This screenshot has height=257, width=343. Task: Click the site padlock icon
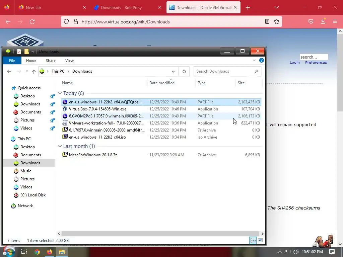[76, 21]
